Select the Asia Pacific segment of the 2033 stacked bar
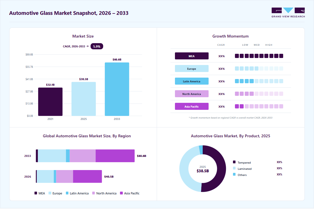The image size is (314, 209). pos(115,156)
